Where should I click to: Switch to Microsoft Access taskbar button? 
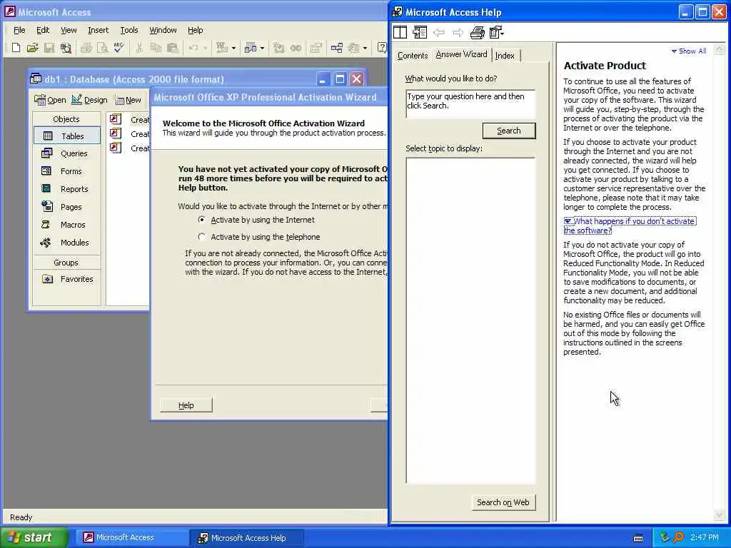(132, 537)
